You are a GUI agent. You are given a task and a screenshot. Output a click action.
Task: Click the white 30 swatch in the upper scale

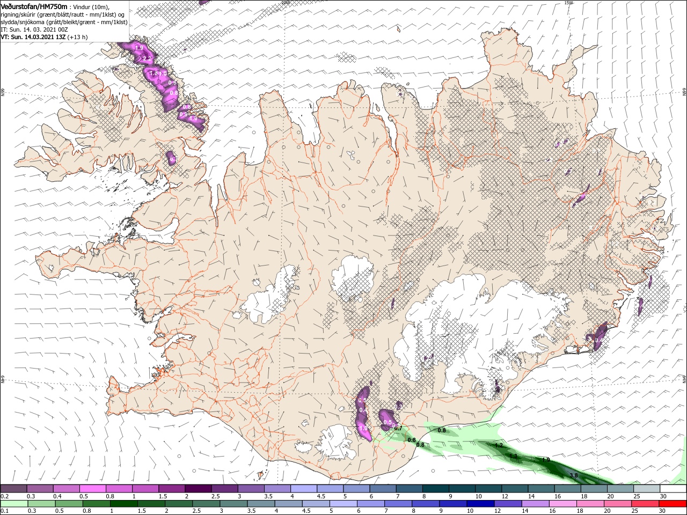tap(673, 489)
